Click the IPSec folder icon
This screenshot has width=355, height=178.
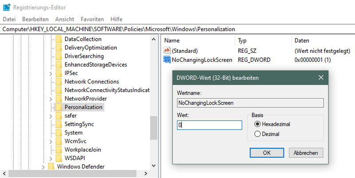pos(59,73)
